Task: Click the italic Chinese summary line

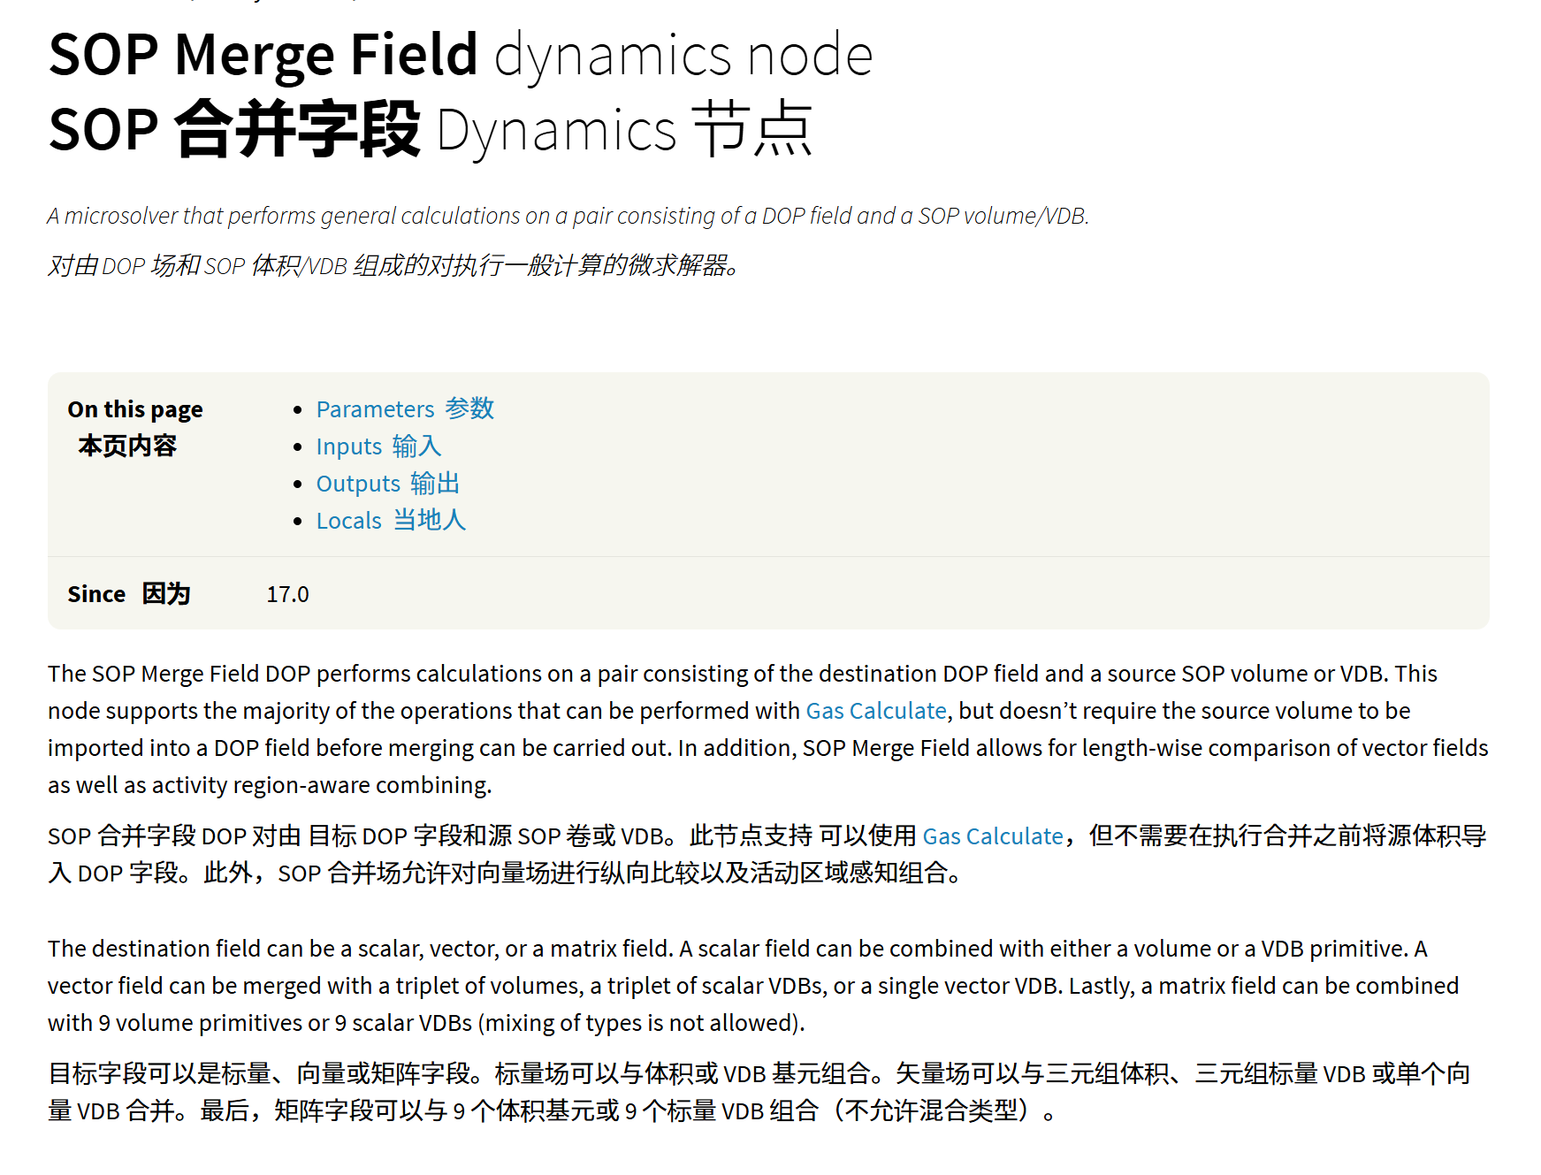Action: [x=394, y=265]
